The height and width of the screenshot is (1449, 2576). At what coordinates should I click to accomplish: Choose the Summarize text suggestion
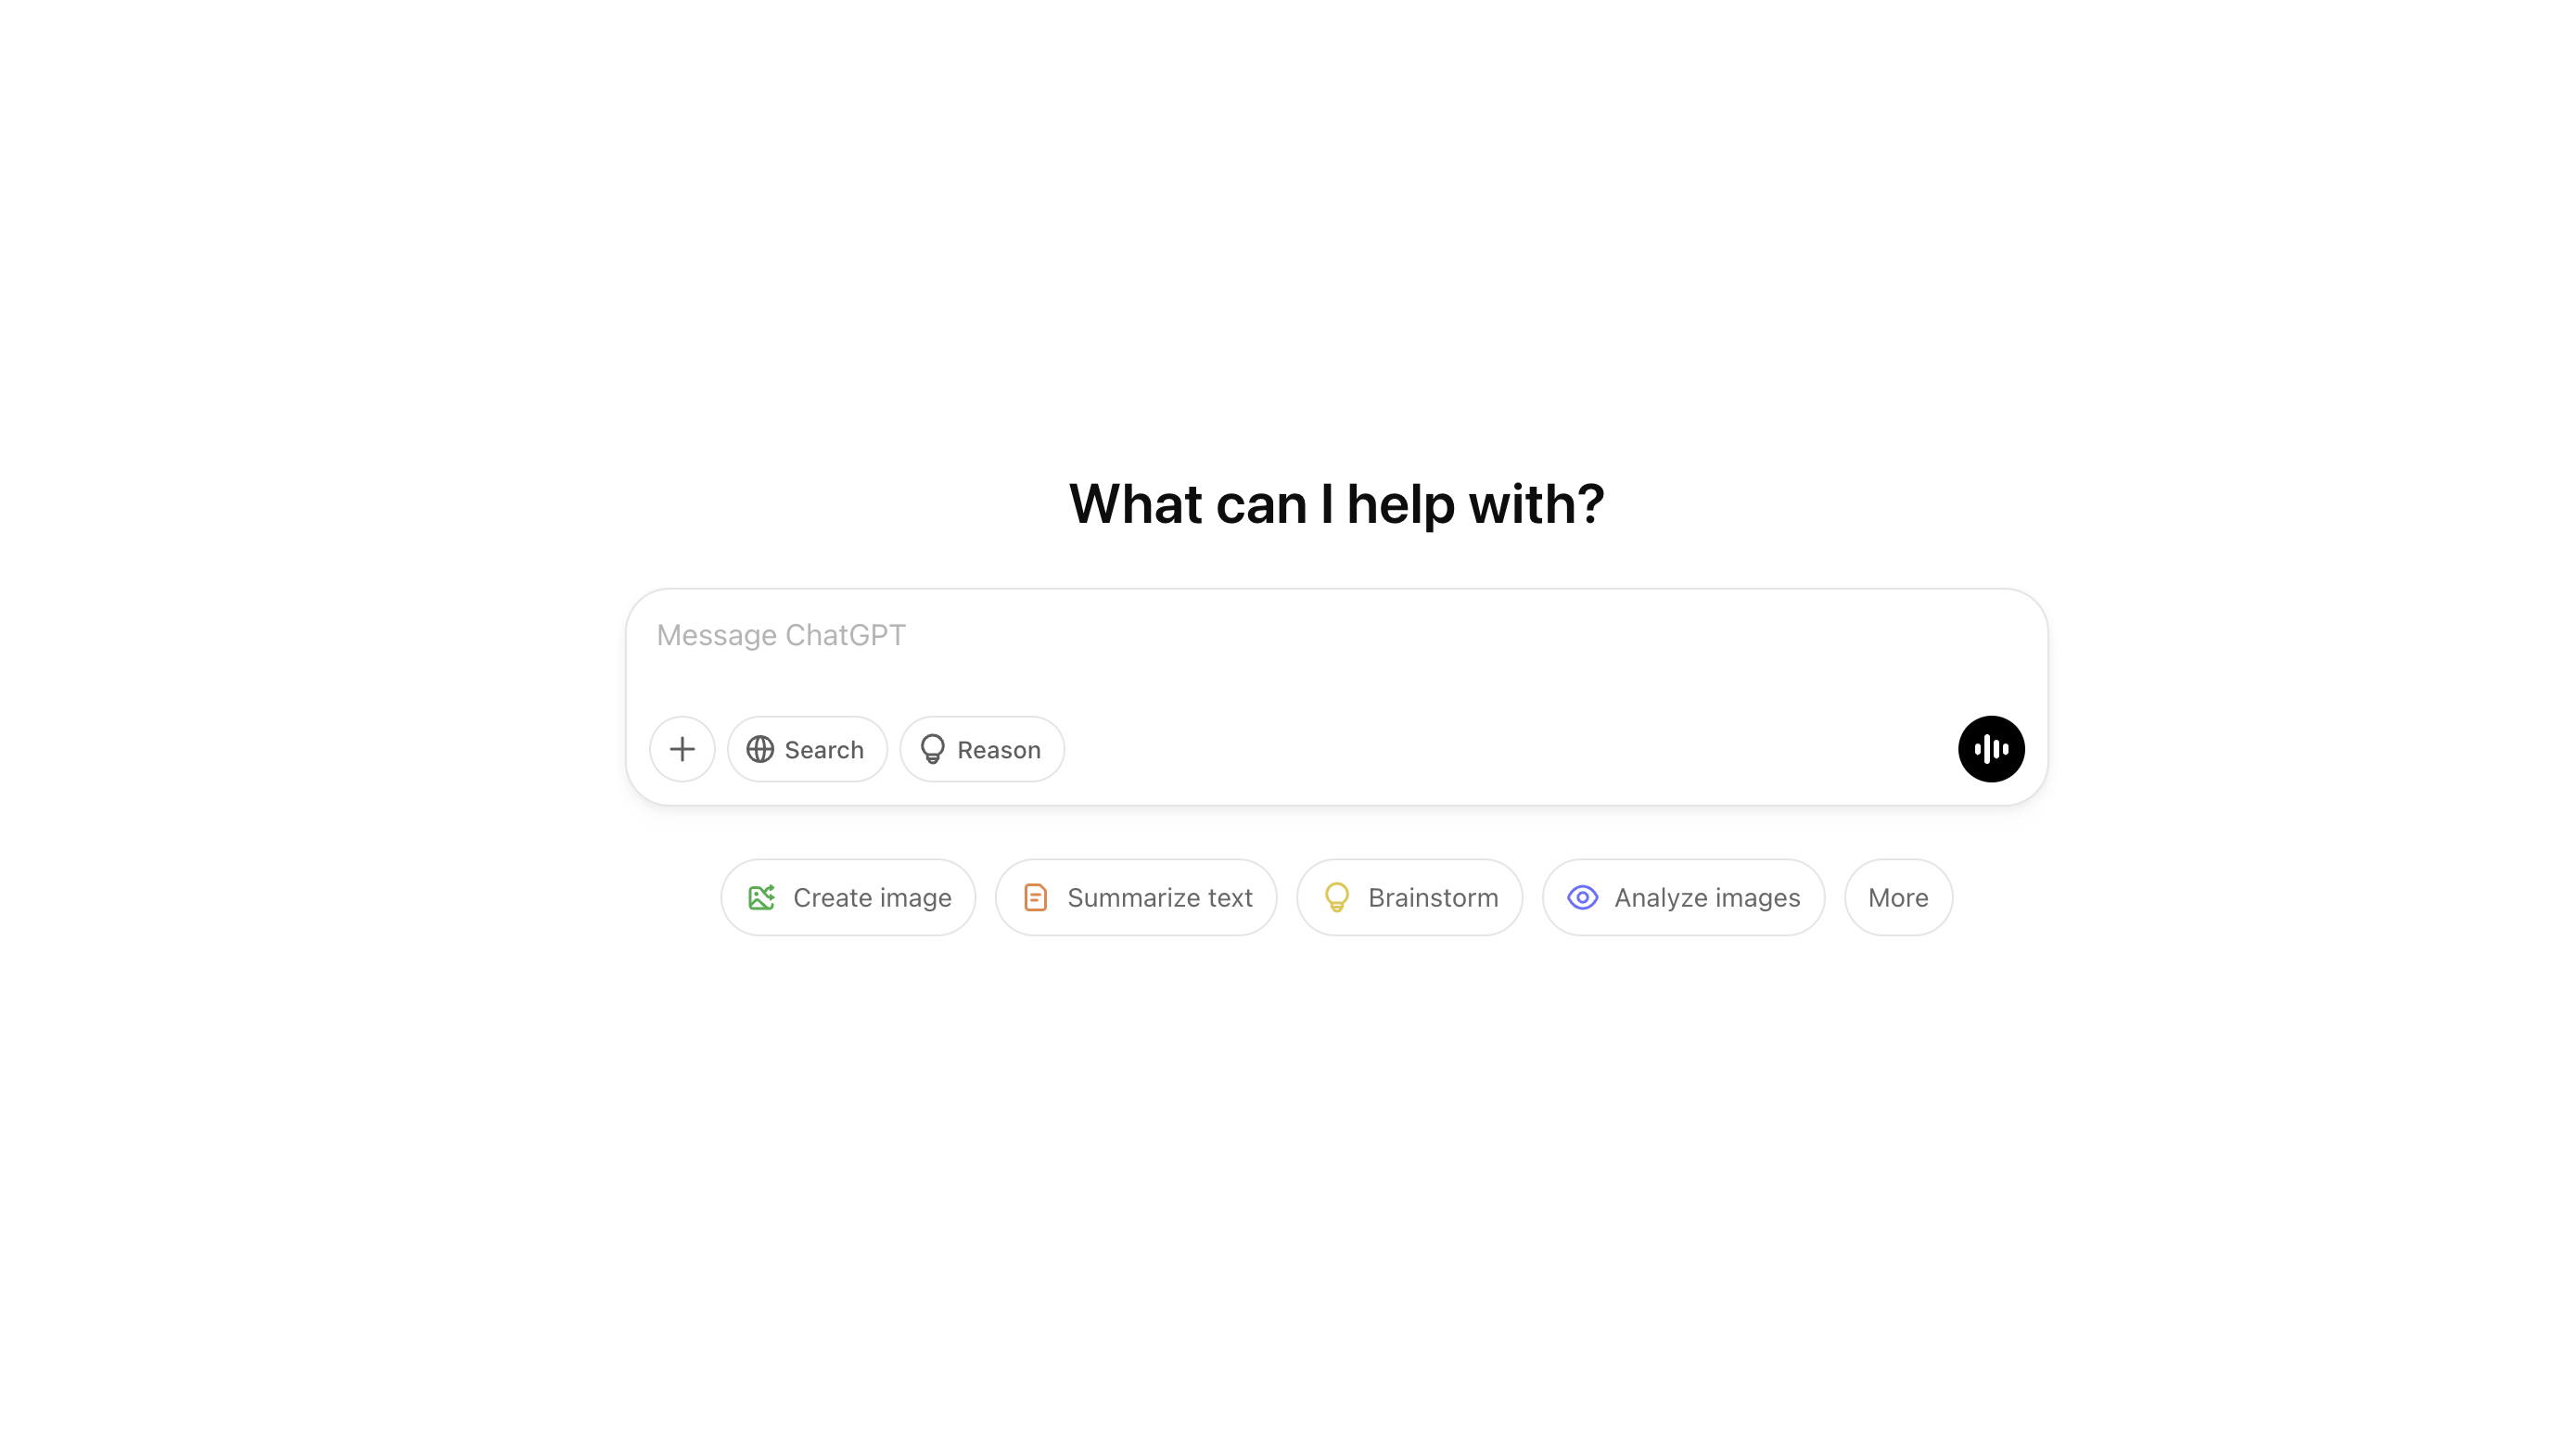click(x=1136, y=897)
